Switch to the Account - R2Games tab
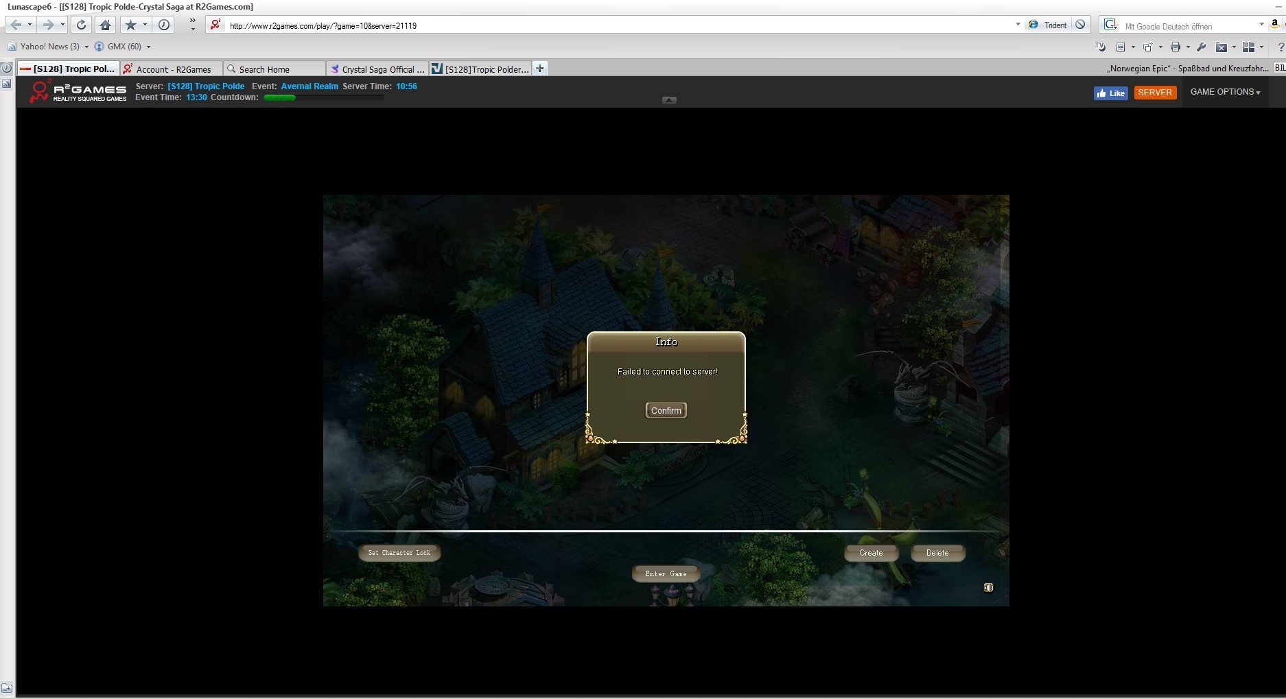 173,69
